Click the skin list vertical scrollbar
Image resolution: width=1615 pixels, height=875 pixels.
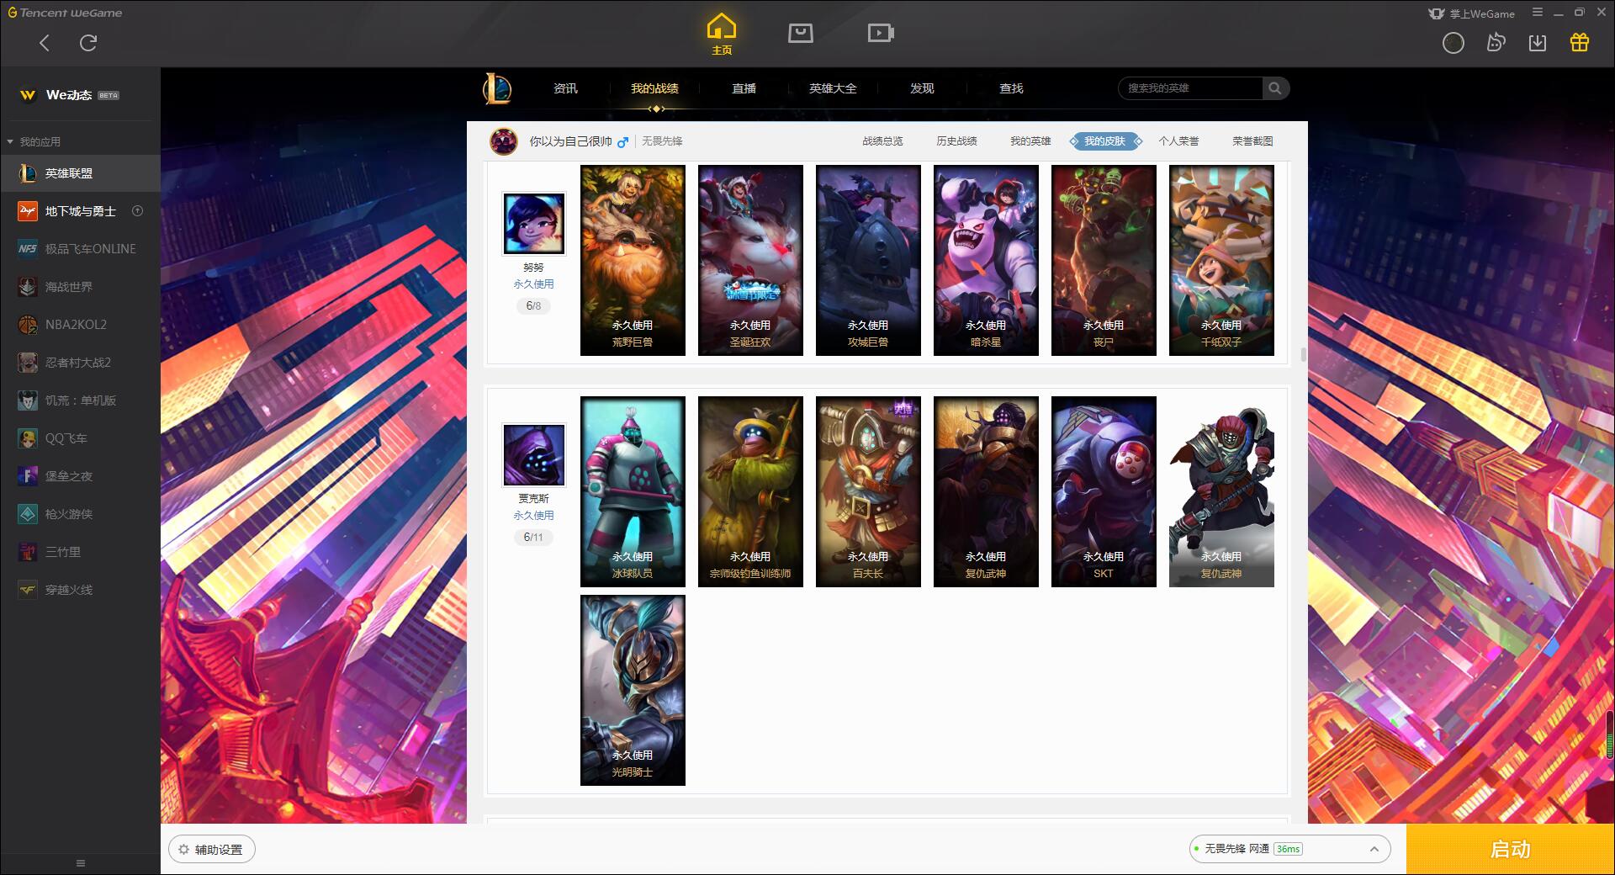[1304, 355]
